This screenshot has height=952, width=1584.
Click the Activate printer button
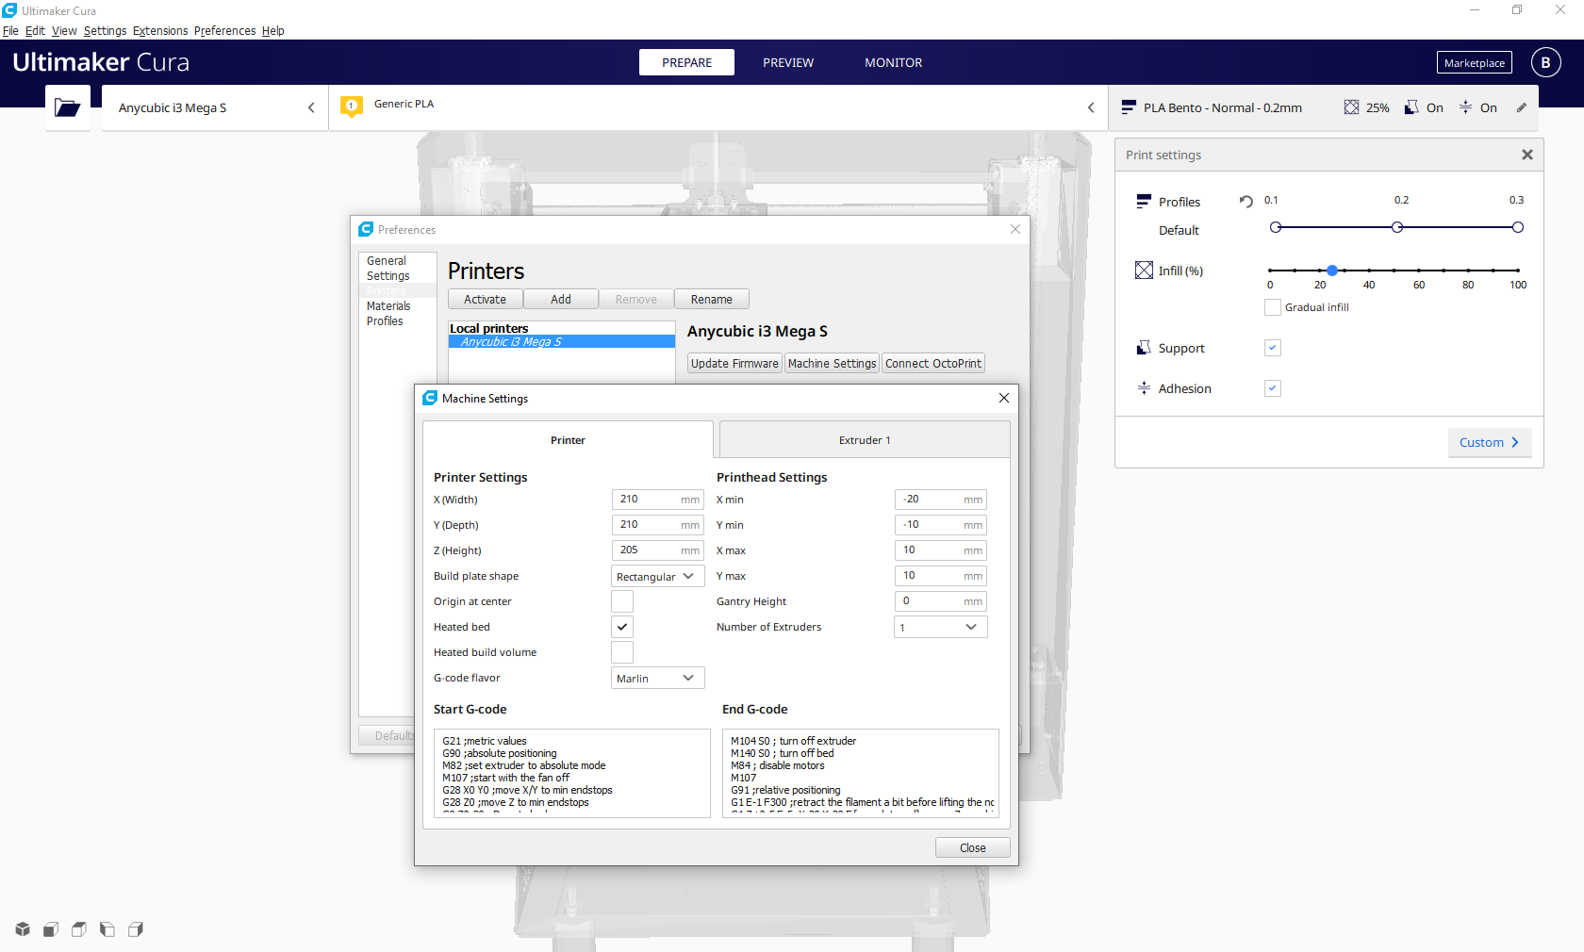(486, 299)
